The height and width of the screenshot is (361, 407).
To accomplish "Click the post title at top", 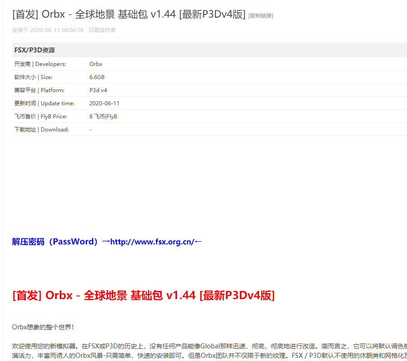I will 129,14.
